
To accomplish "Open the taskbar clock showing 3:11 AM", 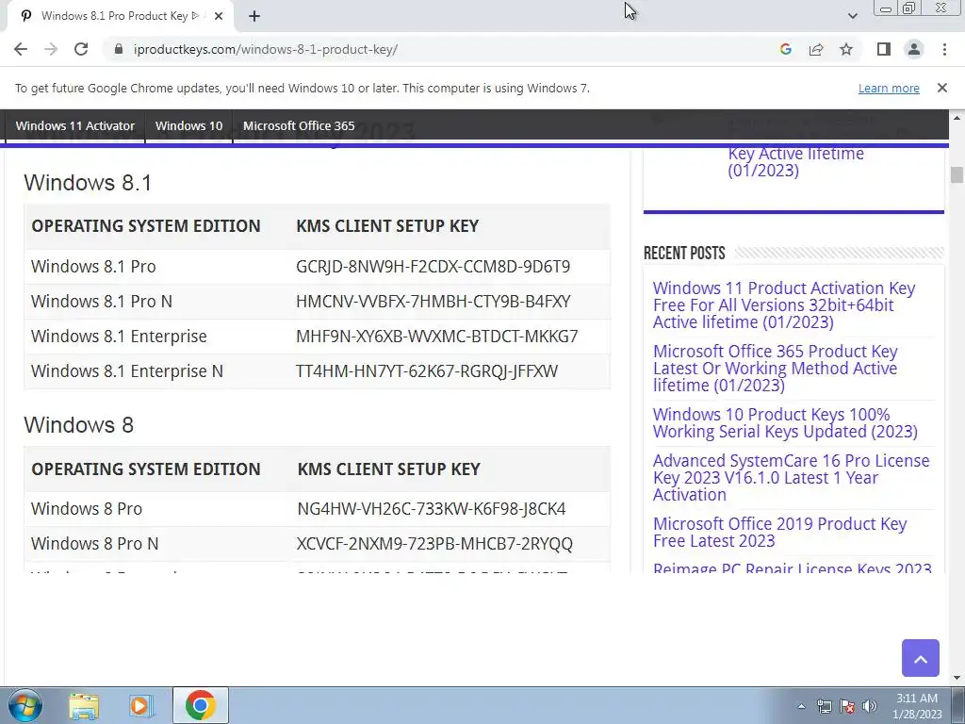I will [x=916, y=706].
